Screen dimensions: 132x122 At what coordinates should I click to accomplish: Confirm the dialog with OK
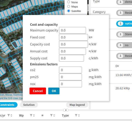(54, 91)
